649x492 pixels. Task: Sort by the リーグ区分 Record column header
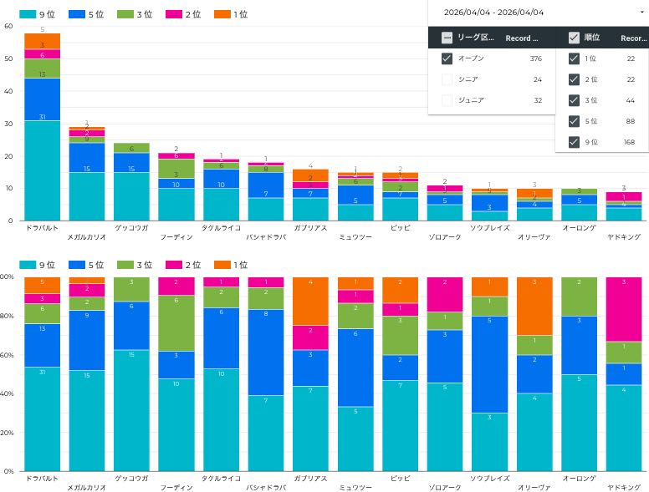pyautogui.click(x=522, y=38)
